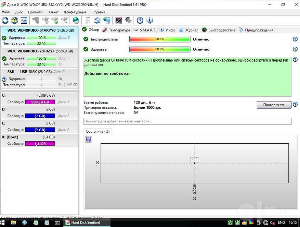Open the Диск menu

(19, 12)
